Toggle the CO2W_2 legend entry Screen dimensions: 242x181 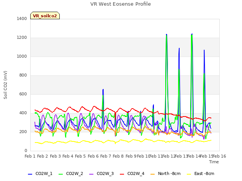71,174
